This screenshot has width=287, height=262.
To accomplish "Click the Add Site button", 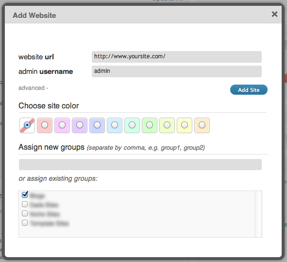I will coord(249,90).
